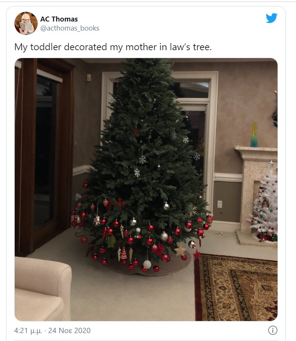Viewport: 296px width, 341px height.
Task: Click the large white ball ornament at tree bottom
Action: (x=147, y=264)
